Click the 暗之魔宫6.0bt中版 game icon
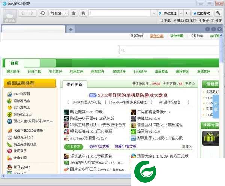225x186 pixels. pos(66,112)
